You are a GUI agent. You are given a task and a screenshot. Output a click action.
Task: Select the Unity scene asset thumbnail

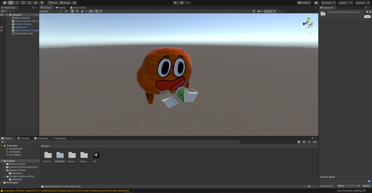(96, 155)
